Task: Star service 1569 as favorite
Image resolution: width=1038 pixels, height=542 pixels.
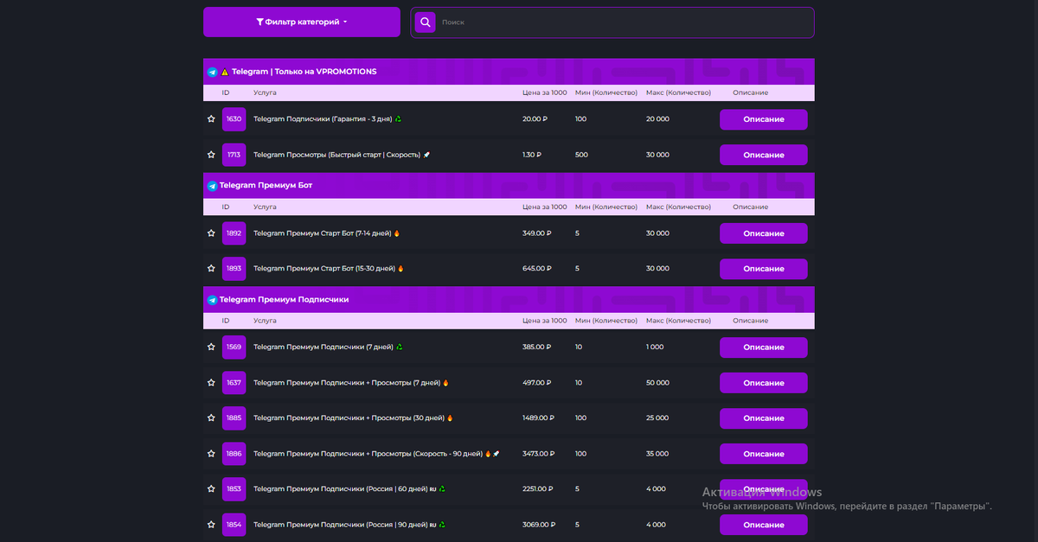Action: 211,348
